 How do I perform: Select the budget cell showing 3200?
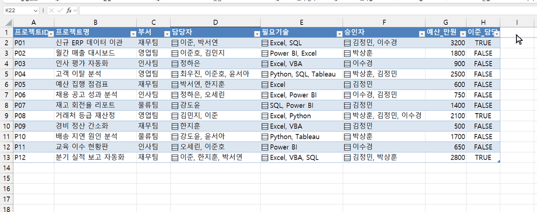click(446, 43)
